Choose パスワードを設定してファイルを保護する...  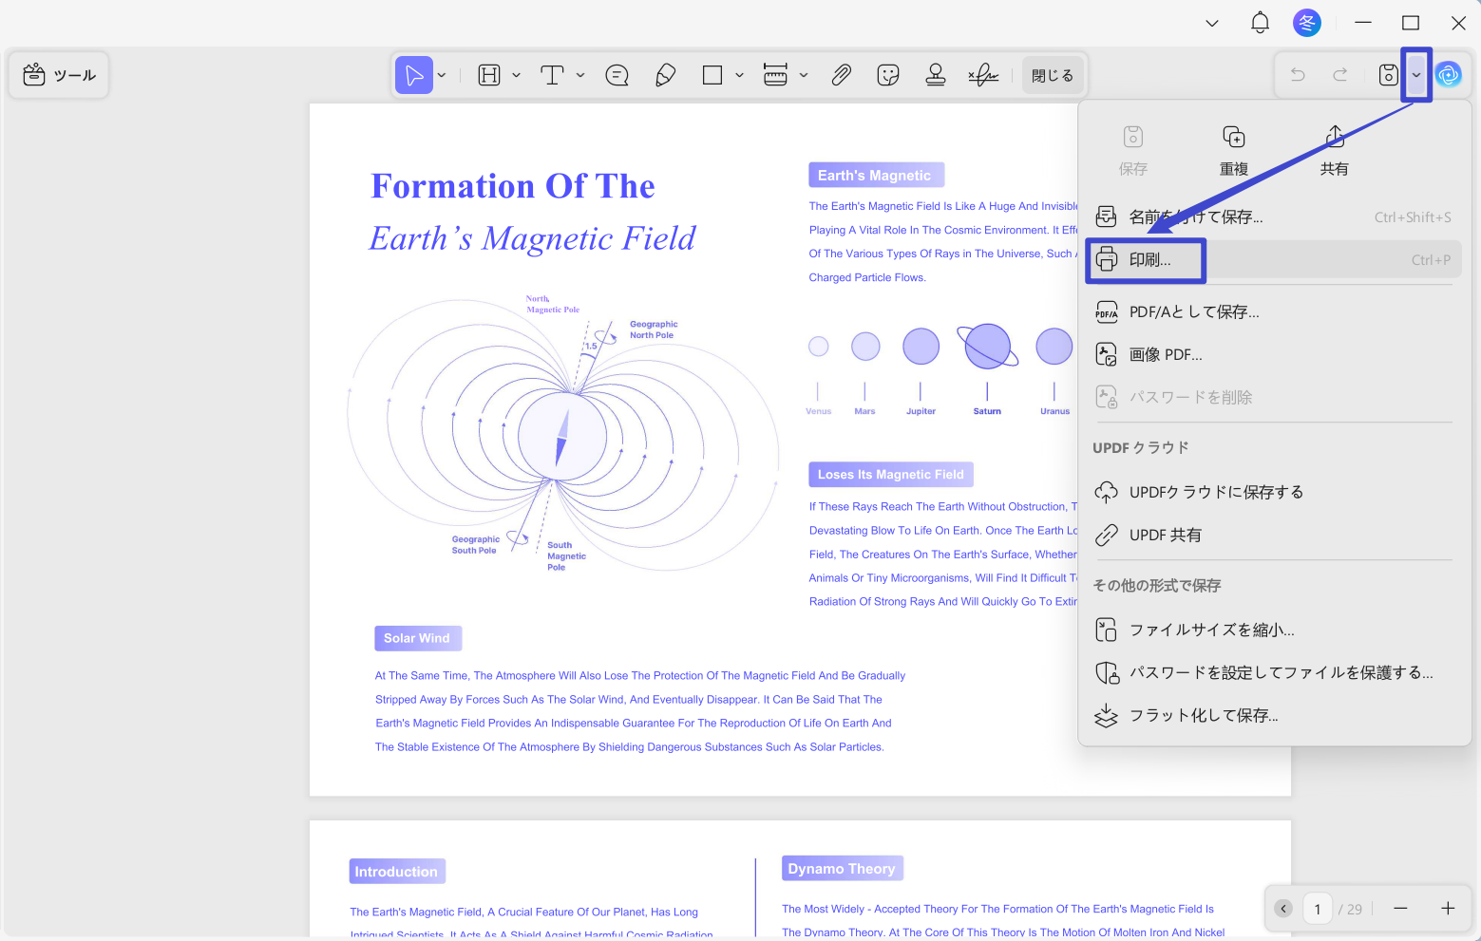(1273, 673)
